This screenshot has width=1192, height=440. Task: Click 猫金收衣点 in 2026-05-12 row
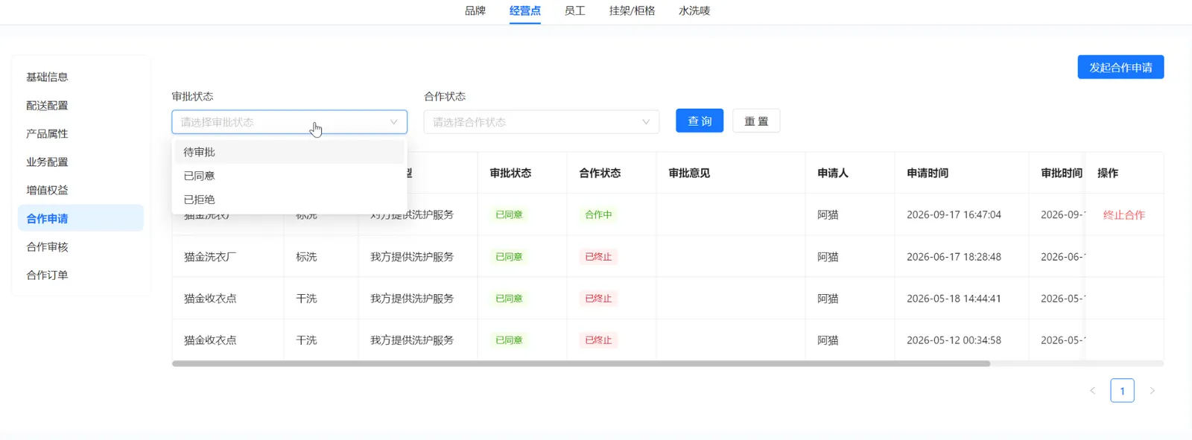210,340
